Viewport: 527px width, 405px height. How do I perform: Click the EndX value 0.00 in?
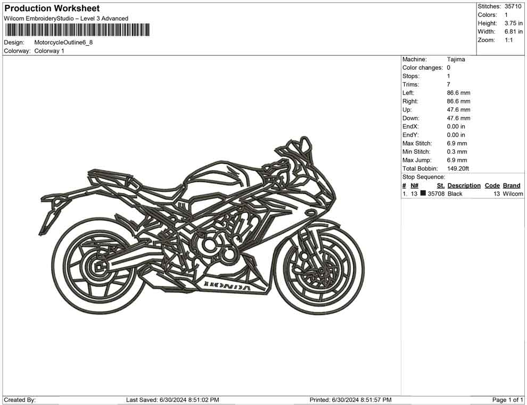pyautogui.click(x=456, y=126)
